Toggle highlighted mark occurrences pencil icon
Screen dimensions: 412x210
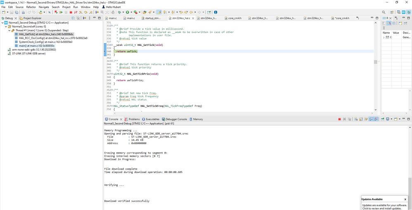click(x=159, y=12)
